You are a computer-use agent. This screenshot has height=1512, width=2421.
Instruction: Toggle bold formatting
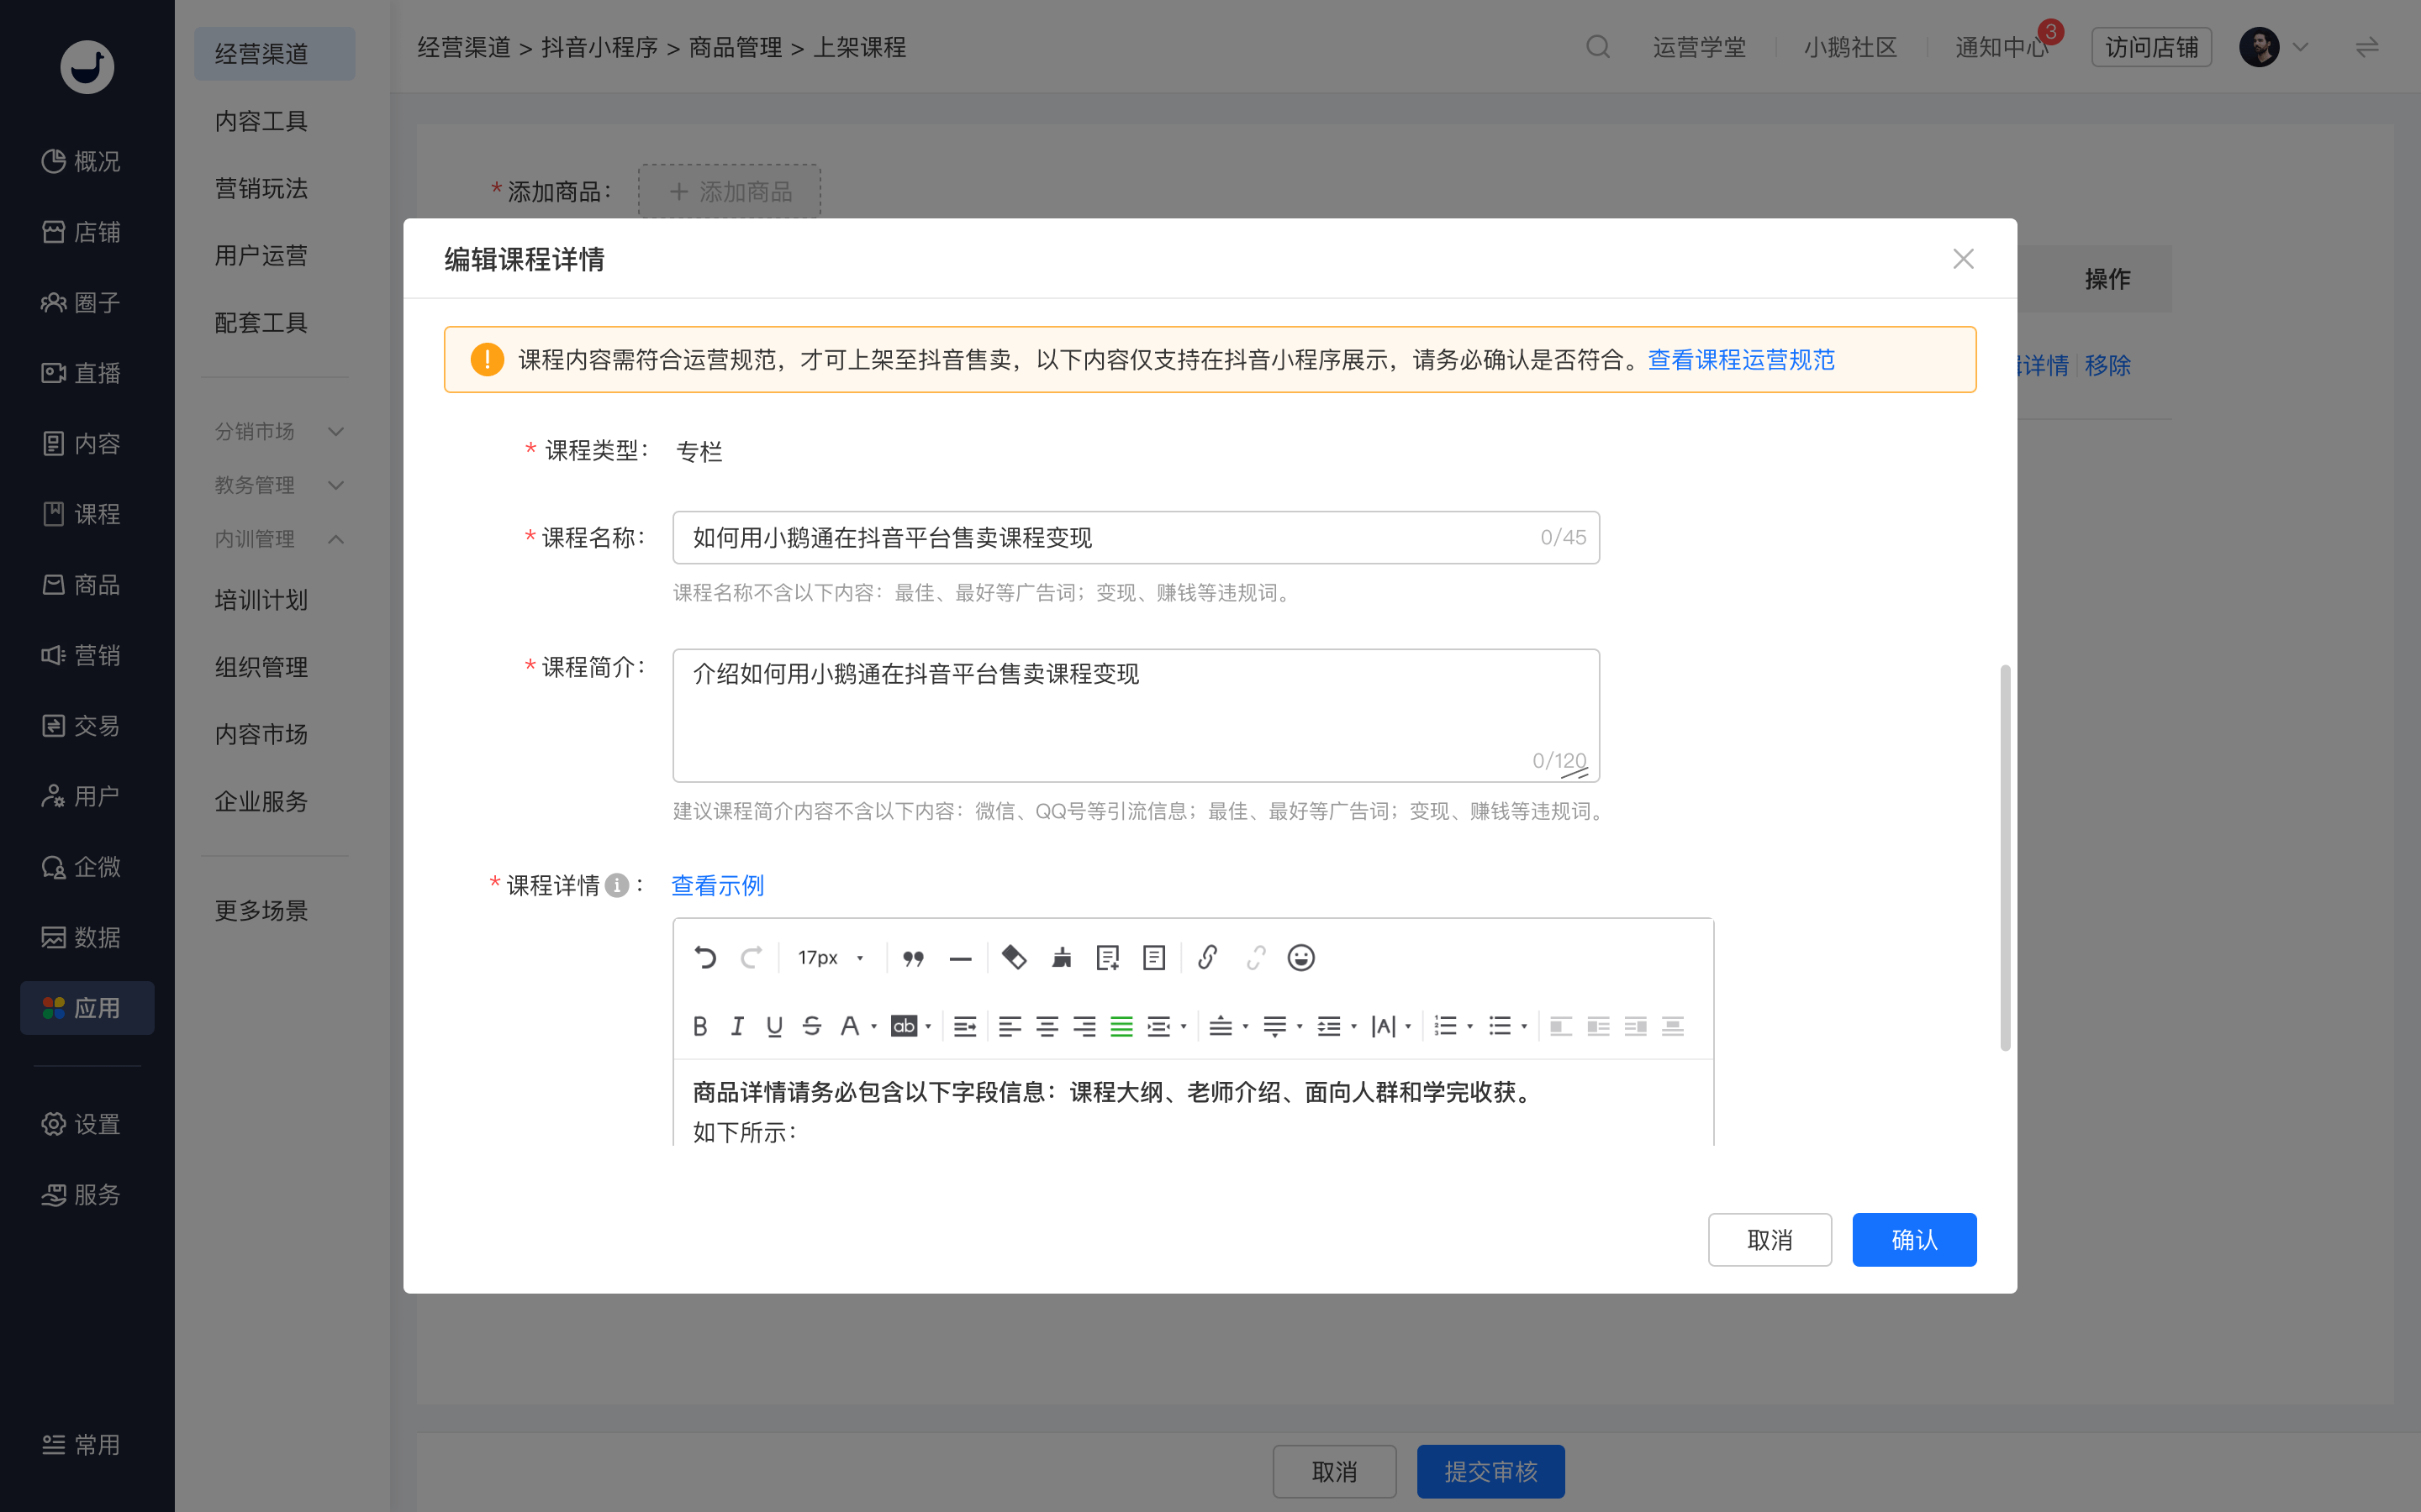tap(700, 1026)
